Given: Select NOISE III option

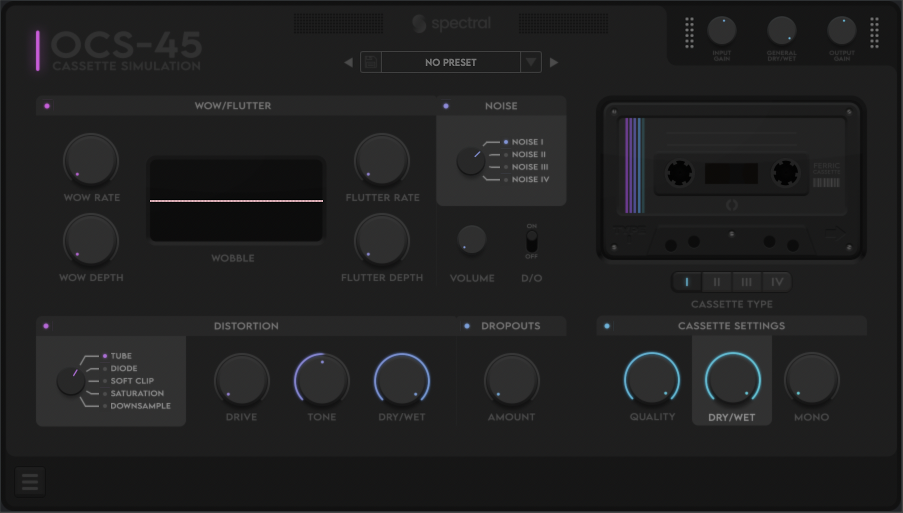Looking at the screenshot, I should (x=526, y=167).
